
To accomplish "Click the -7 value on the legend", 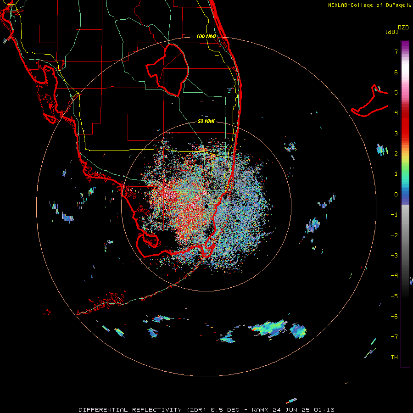I will coord(394,337).
